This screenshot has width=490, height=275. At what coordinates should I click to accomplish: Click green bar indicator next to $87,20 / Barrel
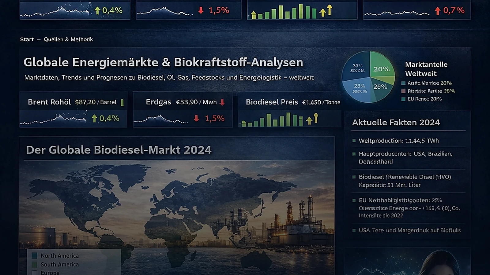coord(122,102)
